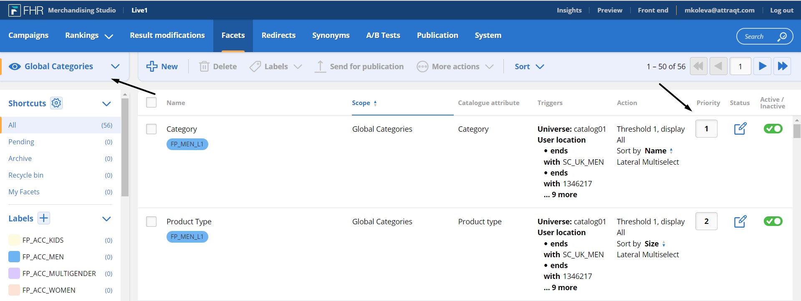This screenshot has width=801, height=301.
Task: Select the Archive shortcut filter
Action: point(61,158)
